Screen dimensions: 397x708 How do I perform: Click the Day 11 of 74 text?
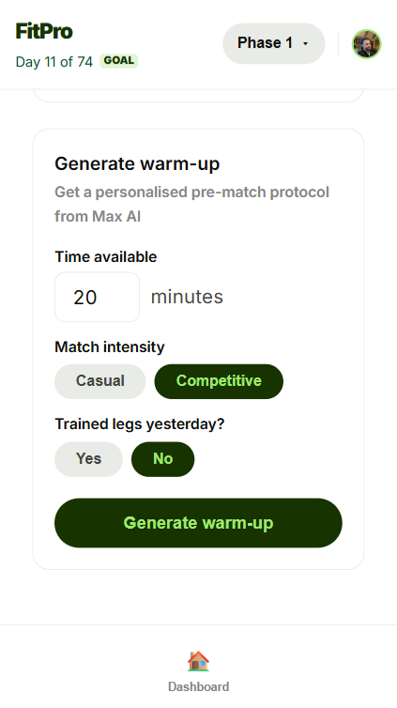[54, 61]
